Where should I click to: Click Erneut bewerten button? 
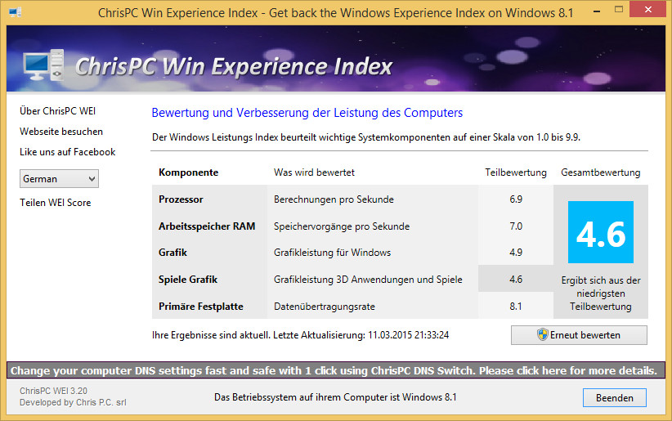(x=579, y=335)
